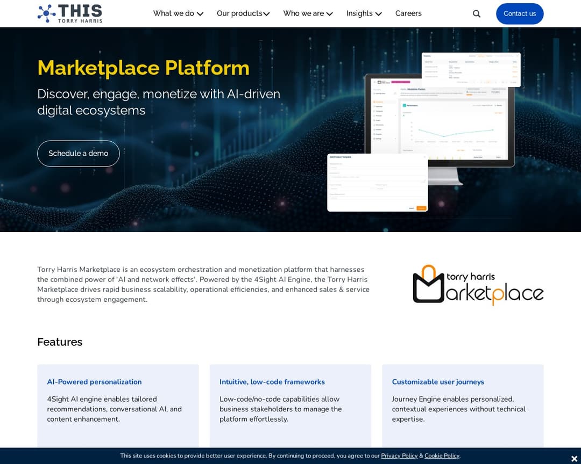
Task: Click the Low-code/no-code capabilities description text
Action: coord(280,409)
